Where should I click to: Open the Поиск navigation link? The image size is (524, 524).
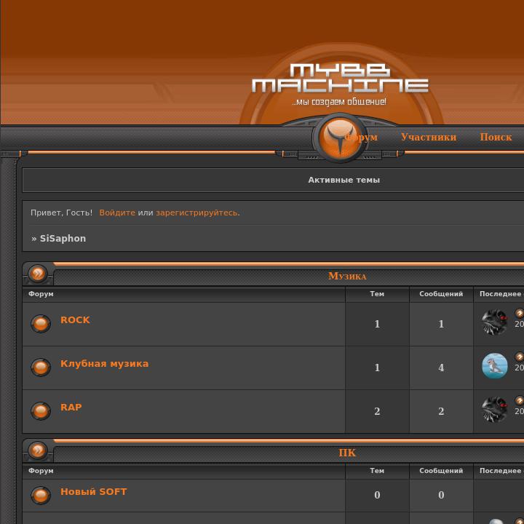coord(496,137)
